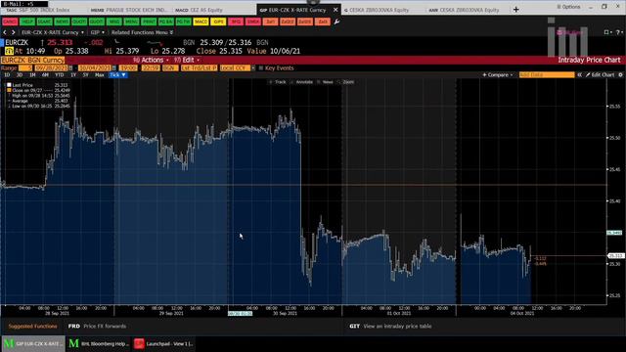Collapse panel with double-chevron icon
The height and width of the screenshot is (352, 626).
(579, 75)
